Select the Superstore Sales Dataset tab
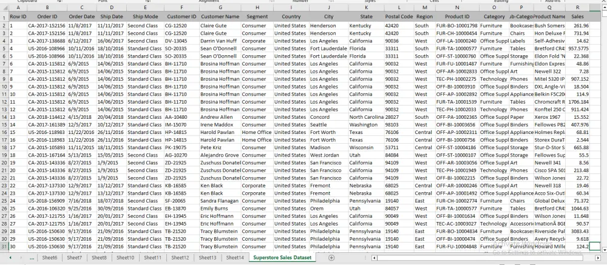The image size is (607, 265). tap(282, 258)
